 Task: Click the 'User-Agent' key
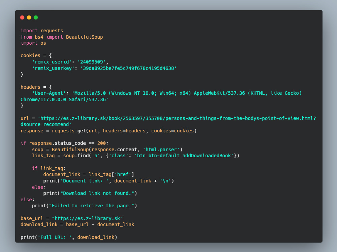tap(49, 93)
